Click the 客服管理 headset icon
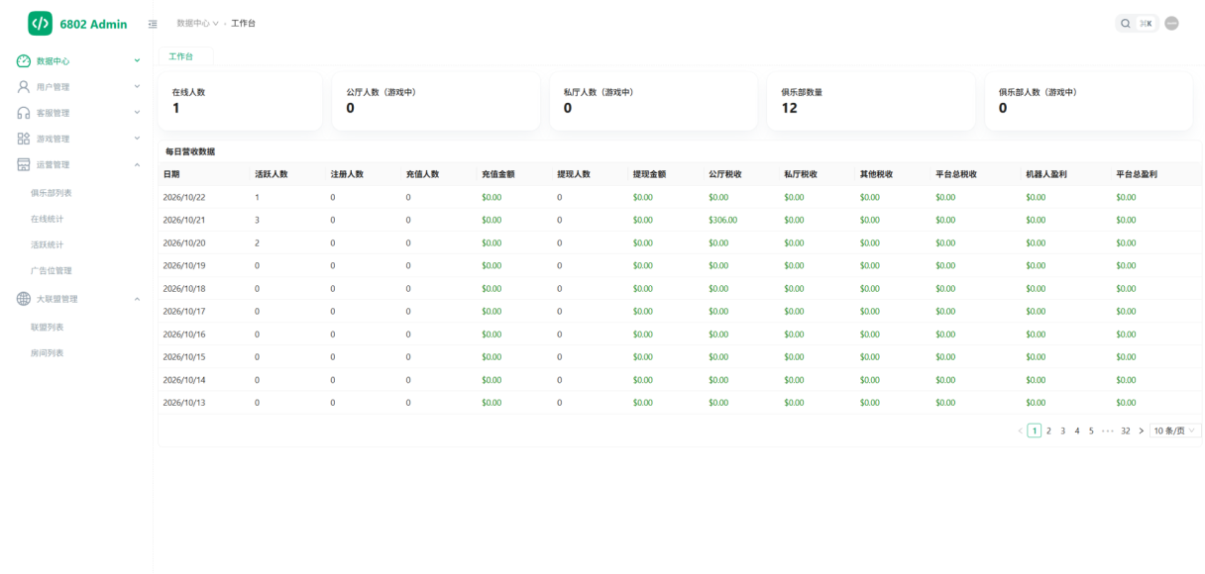 tap(24, 113)
